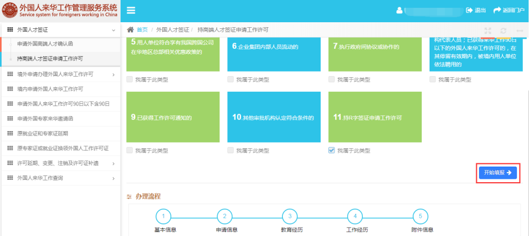Select card 9 已获得工作许可通知的
Screen dimensions: 529x236
point(173,117)
